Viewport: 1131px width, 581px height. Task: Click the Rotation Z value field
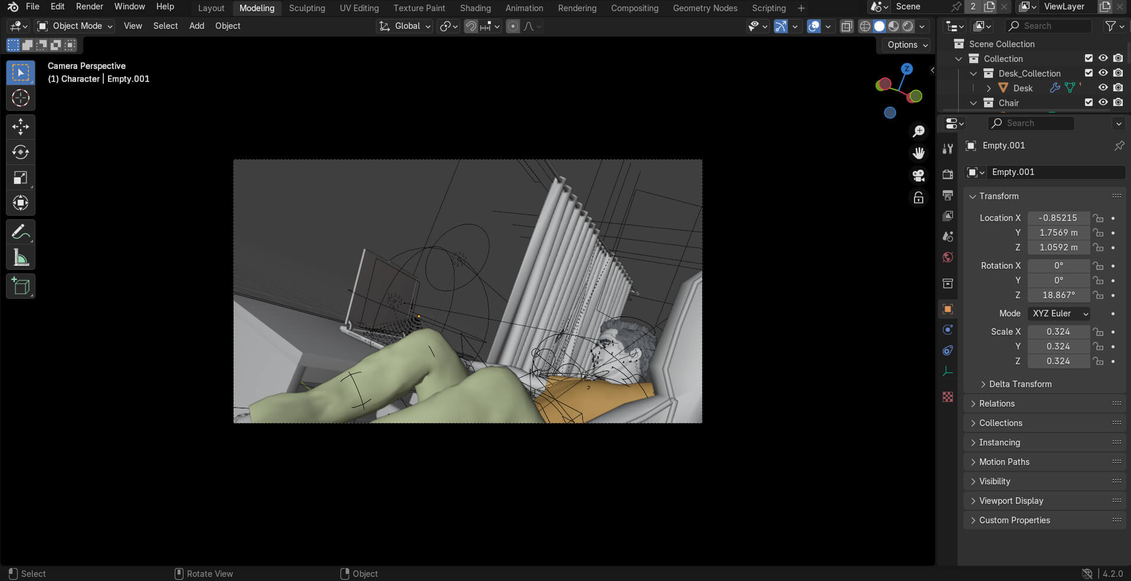[1058, 295]
